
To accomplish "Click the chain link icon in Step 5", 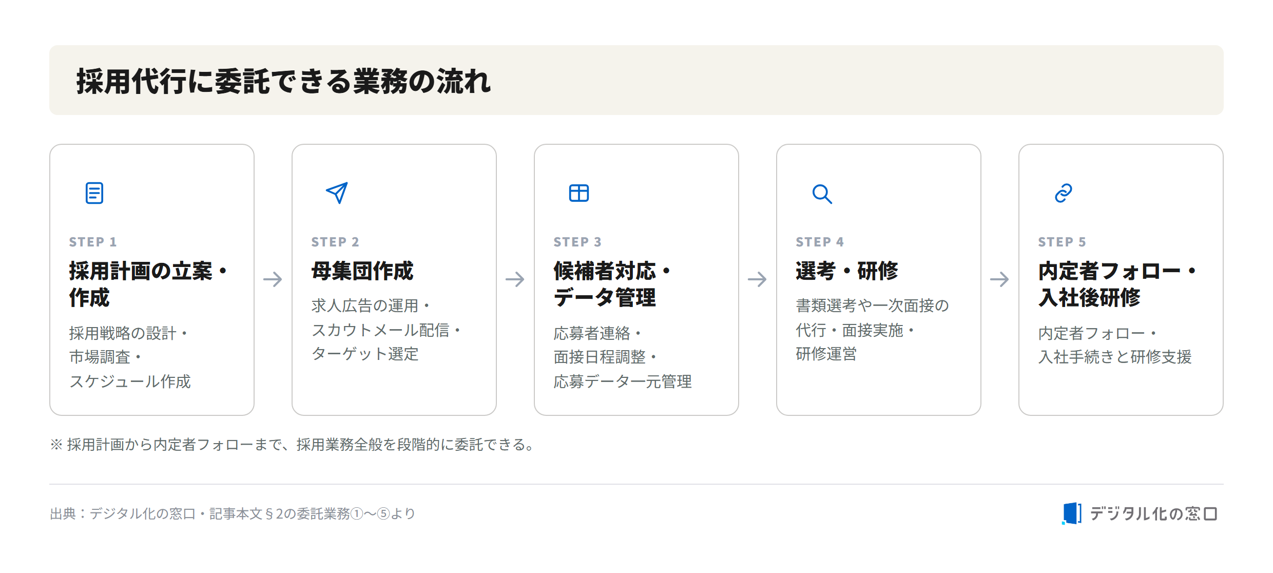I will tap(1064, 193).
